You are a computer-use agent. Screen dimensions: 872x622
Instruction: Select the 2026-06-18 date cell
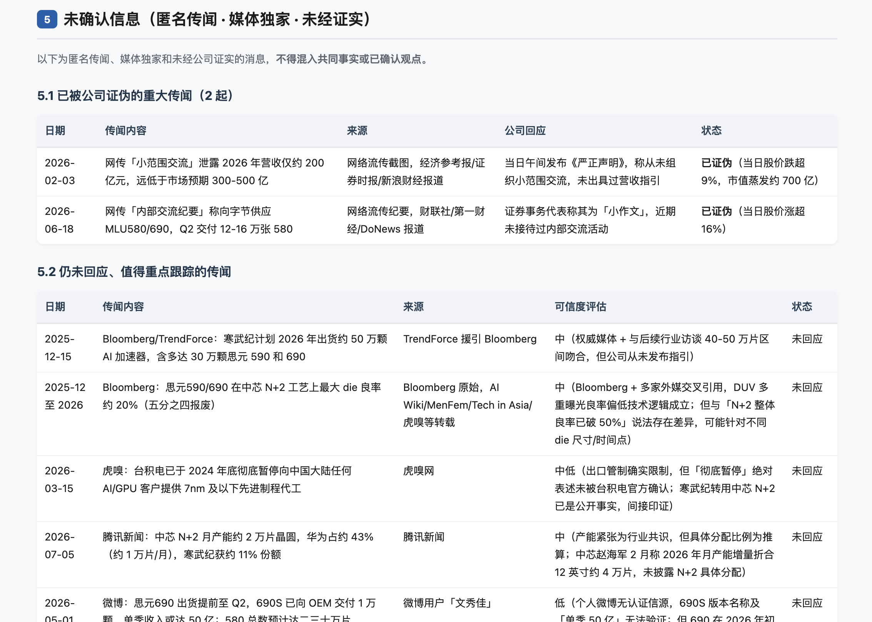coord(60,220)
